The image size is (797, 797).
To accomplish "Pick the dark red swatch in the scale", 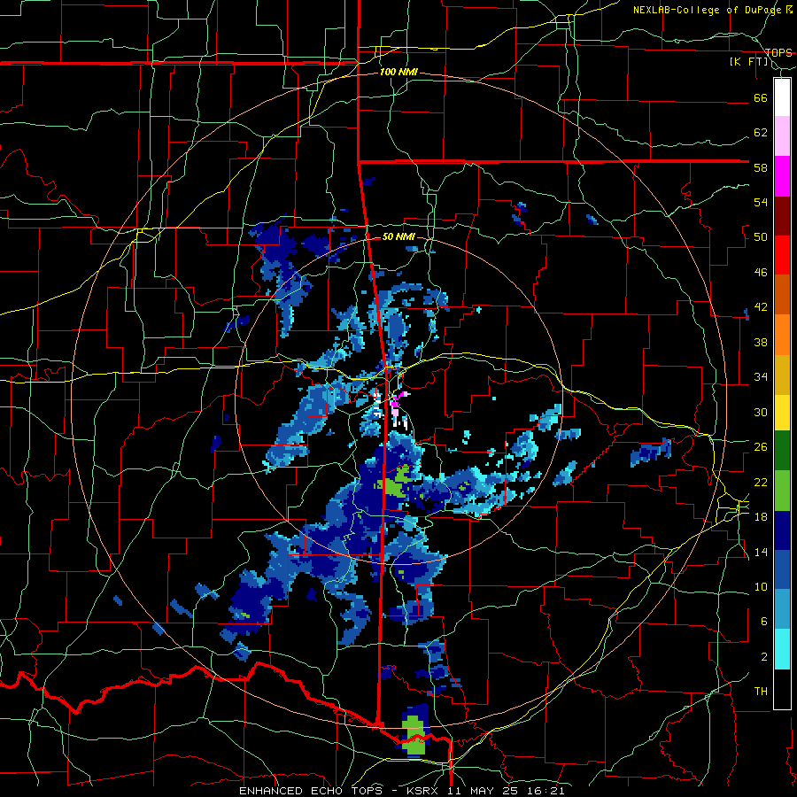I will pos(782,215).
